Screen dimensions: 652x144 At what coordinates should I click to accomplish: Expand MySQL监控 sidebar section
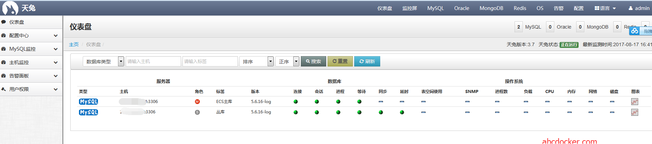pos(31,49)
